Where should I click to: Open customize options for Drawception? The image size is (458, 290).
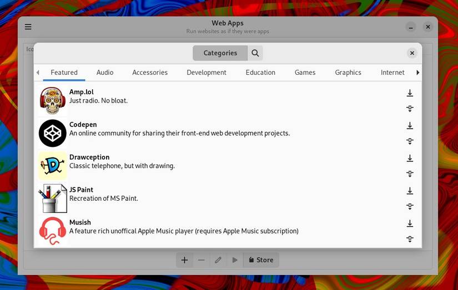pyautogui.click(x=410, y=174)
